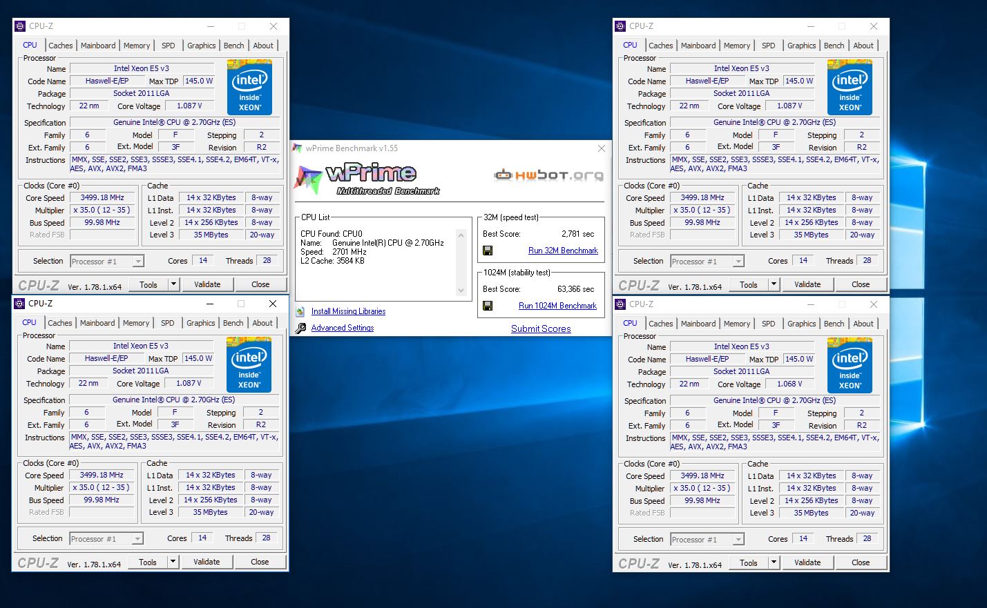Click Validate button in upper-left CPU-Z
Image resolution: width=987 pixels, height=608 pixels.
tap(207, 284)
